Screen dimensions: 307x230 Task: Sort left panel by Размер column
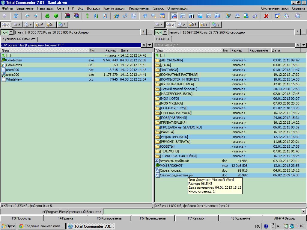(x=112, y=50)
